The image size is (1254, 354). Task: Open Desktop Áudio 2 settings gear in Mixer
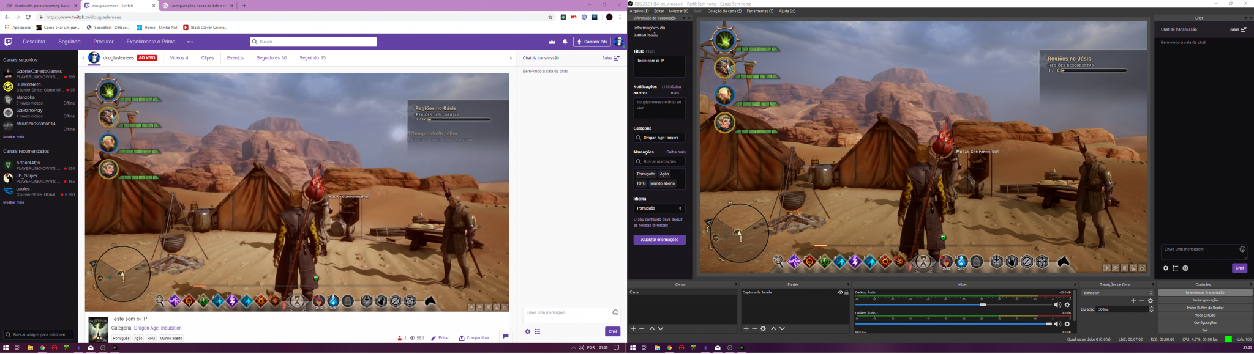point(1067,324)
